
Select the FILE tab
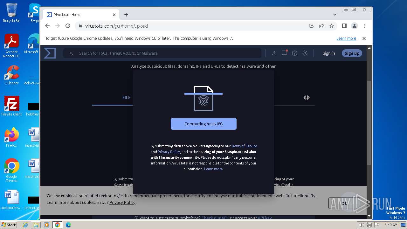pos(126,98)
